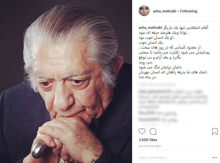Click the blurred load more comments line
The width and height of the screenshot is (220, 163).
click(157, 84)
